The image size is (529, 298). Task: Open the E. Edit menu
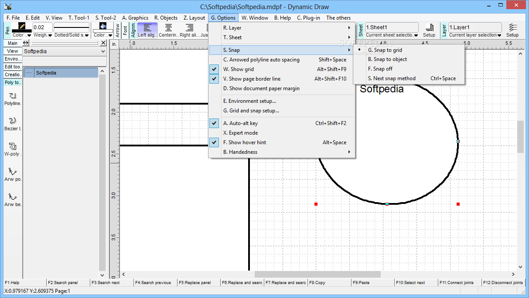(32, 18)
